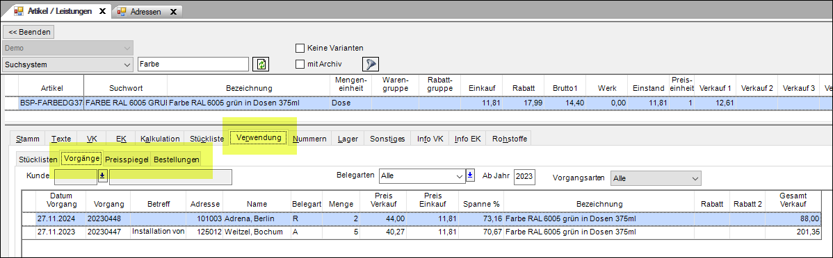The width and height of the screenshot is (833, 258).
Task: Click the Kunde number input field
Action: click(75, 177)
